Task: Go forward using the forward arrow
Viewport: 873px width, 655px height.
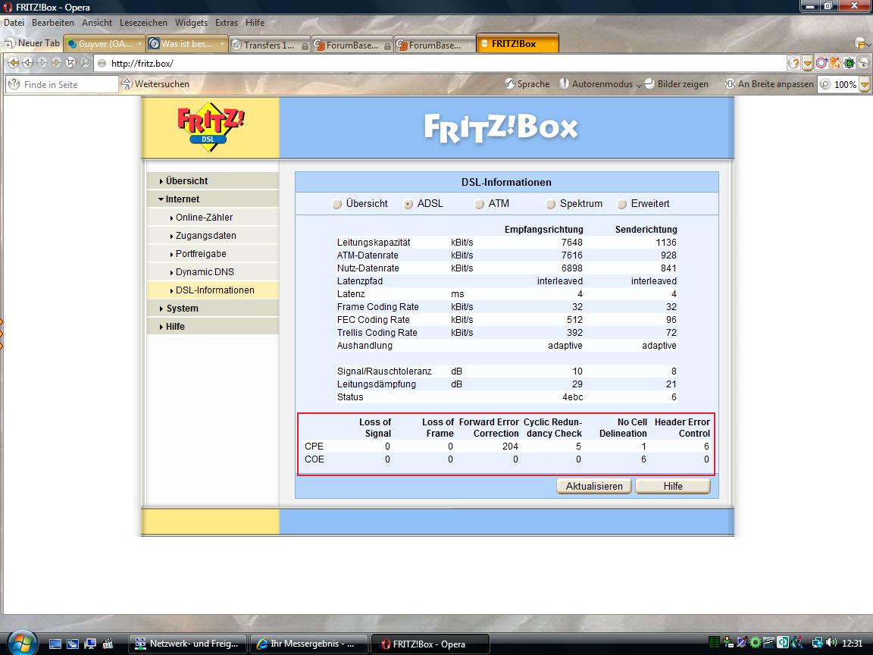Action: coord(42,63)
